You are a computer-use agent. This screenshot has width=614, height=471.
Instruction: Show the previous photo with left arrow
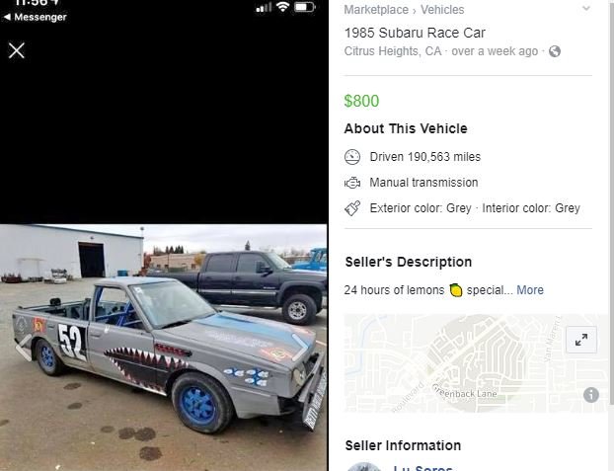point(24,348)
